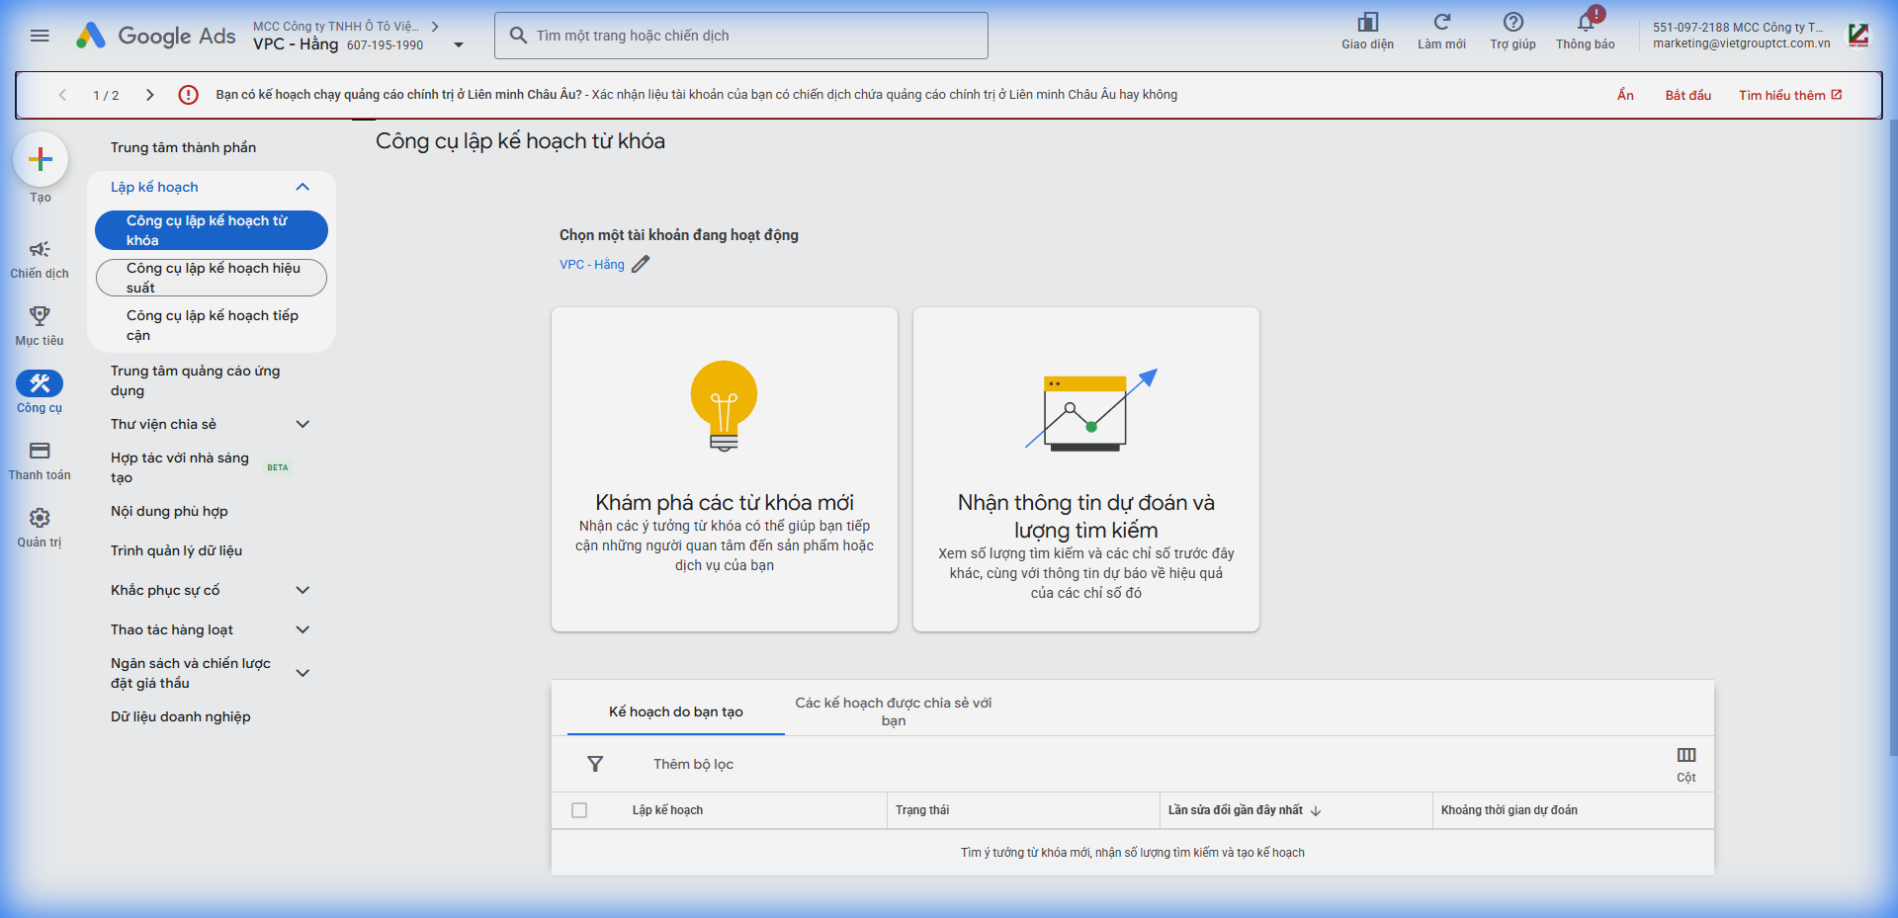Open Thông báo notifications bell
Viewport: 1898px width, 918px height.
1585,24
